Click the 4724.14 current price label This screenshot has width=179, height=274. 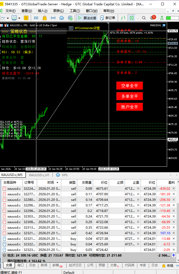tap(173, 43)
